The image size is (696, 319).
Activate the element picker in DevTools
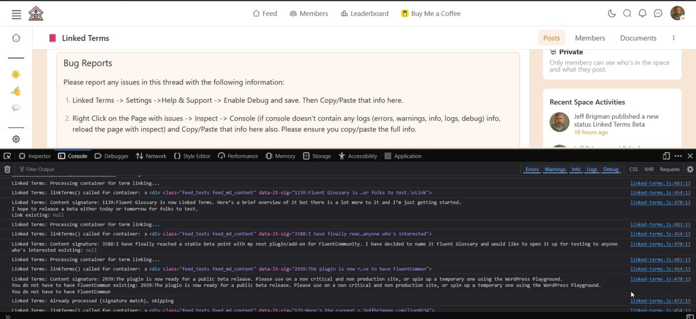tap(7, 156)
